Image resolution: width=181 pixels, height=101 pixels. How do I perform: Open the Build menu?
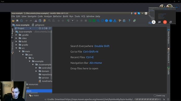click(65, 16)
